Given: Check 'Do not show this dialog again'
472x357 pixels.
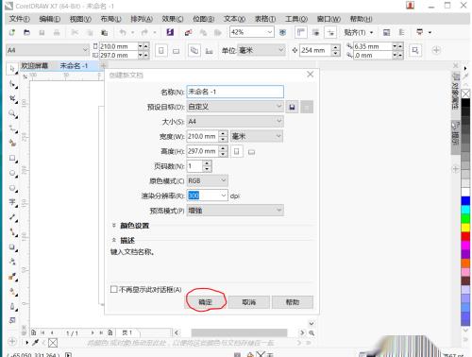Looking at the screenshot, I should [x=113, y=289].
